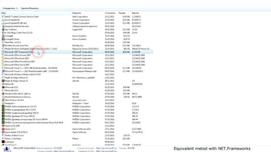Click the Mozilla Maintenance Service icon
Screen dimensions: 271x152
tap(3, 97)
